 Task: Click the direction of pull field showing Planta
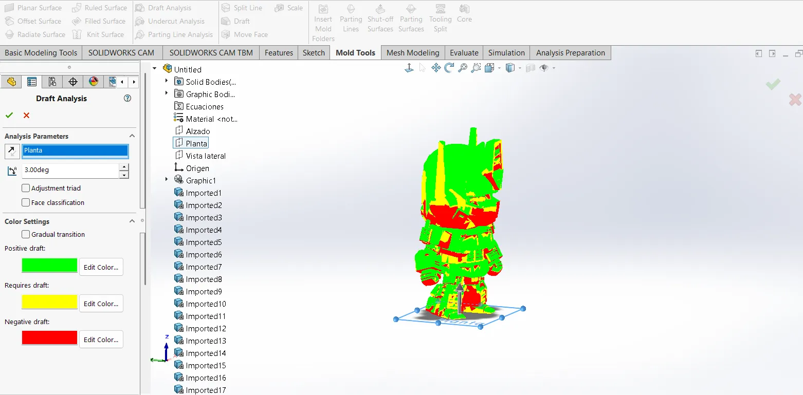pos(75,151)
